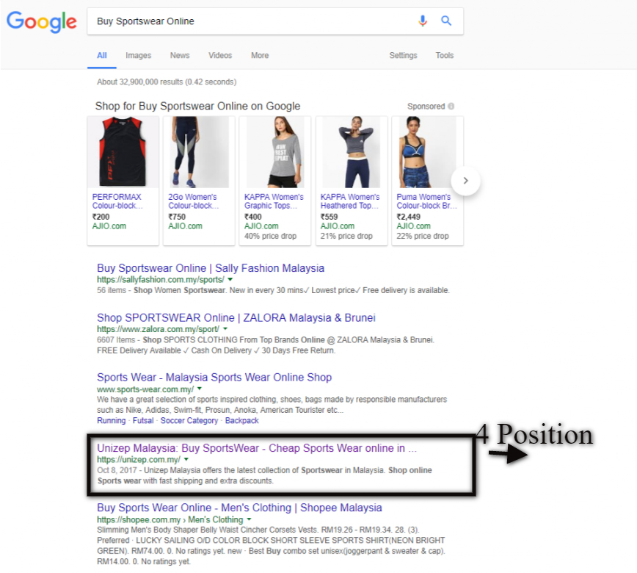The image size is (637, 573).
Task: Switch to the Images tab
Action: pyautogui.click(x=138, y=55)
